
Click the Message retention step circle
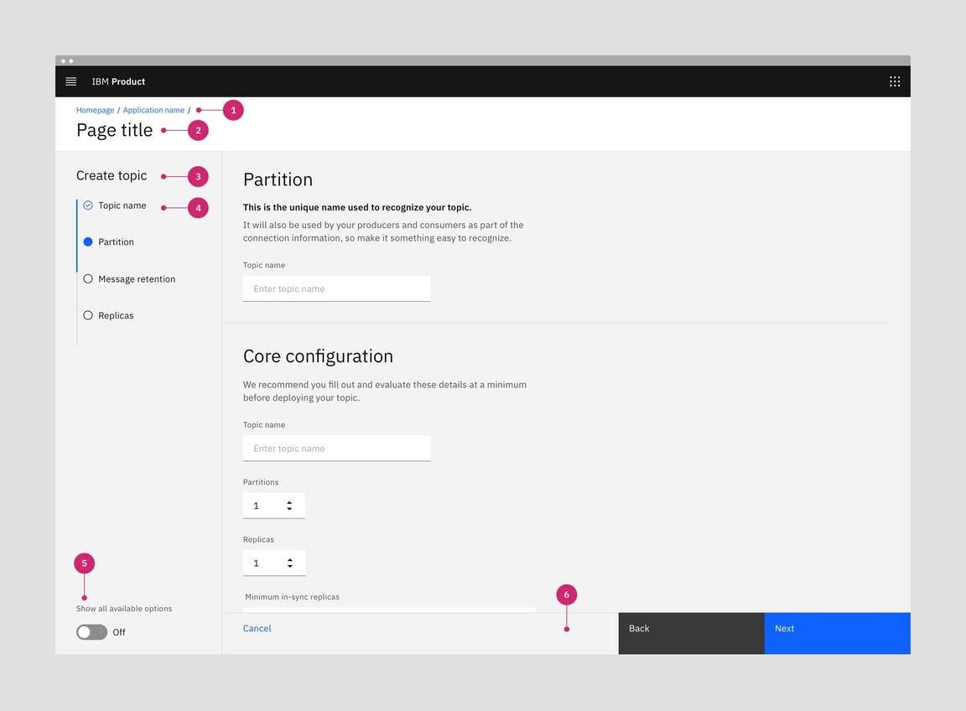tap(88, 279)
